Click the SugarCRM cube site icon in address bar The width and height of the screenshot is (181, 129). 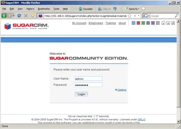click(x=40, y=16)
